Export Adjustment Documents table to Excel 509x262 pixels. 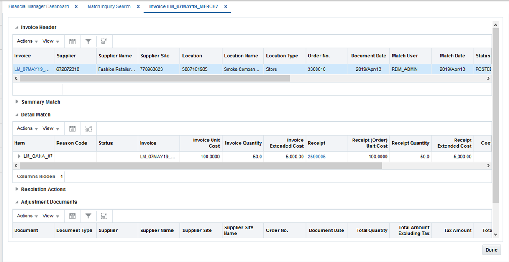point(72,216)
